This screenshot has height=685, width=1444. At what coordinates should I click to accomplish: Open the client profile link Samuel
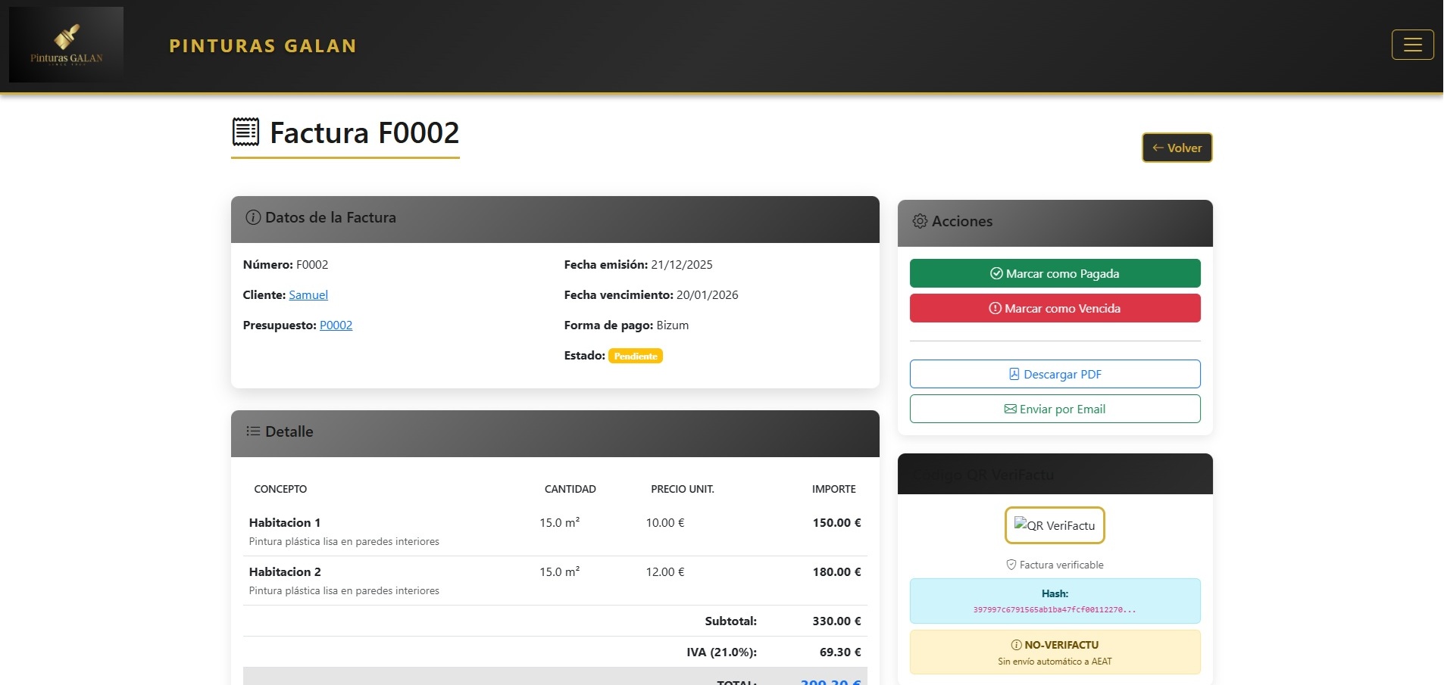tap(308, 294)
